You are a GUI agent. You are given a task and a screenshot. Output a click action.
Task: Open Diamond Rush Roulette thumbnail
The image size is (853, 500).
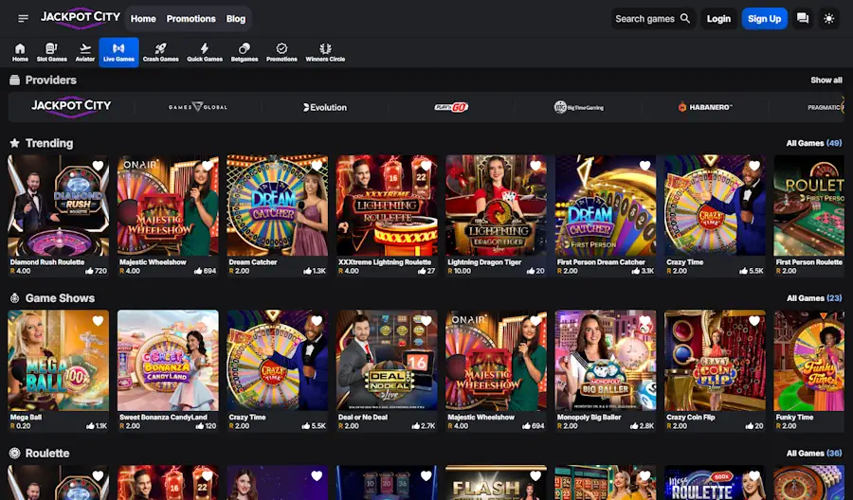click(58, 205)
